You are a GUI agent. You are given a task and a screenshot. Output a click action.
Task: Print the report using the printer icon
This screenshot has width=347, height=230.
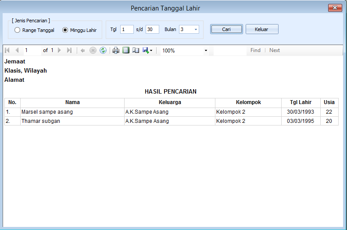pos(116,50)
